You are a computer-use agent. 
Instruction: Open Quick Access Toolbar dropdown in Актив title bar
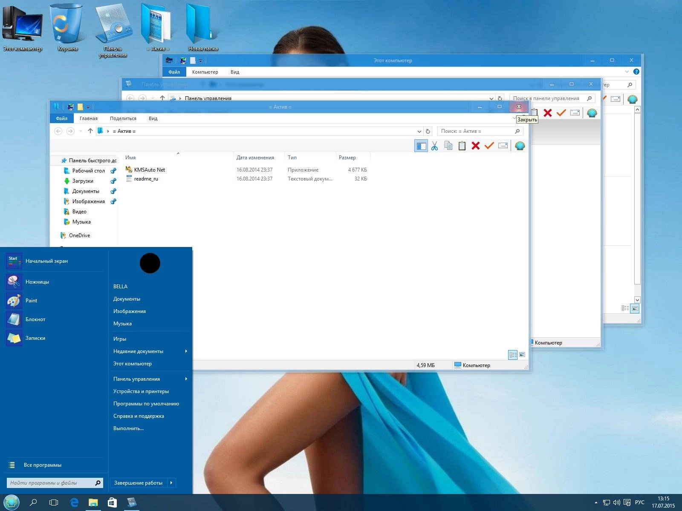tap(88, 107)
